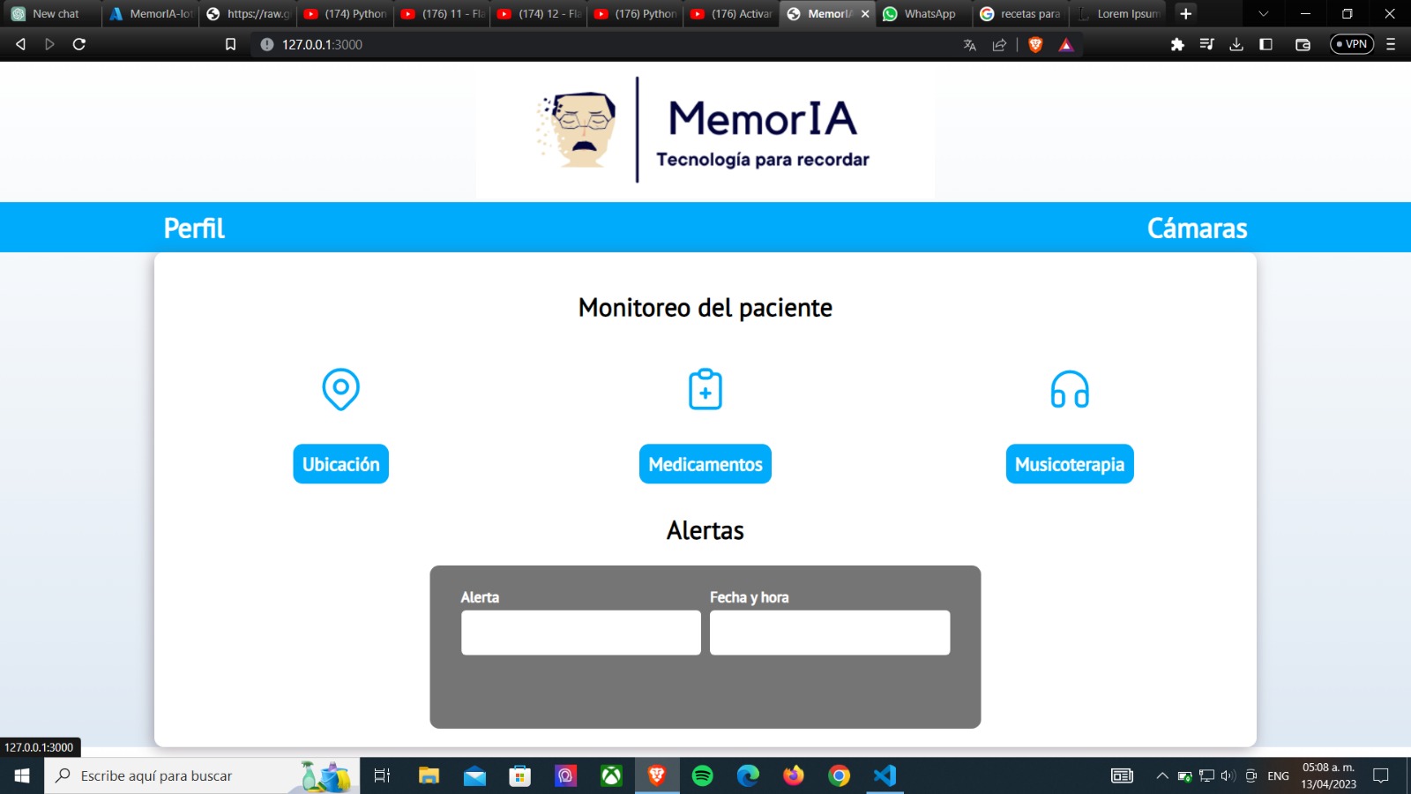
Task: Toggle the browser sidebar panel
Action: tap(1267, 44)
